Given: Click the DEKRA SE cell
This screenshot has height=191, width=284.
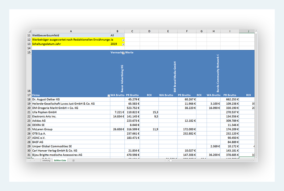Looking at the screenshot, I should click(x=71, y=125).
